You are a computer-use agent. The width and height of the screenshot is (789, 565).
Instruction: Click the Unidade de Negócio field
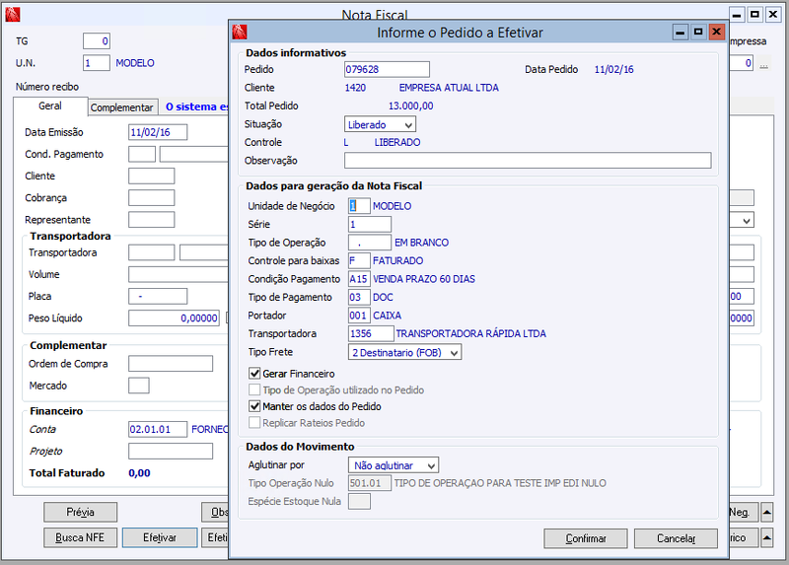(x=359, y=206)
